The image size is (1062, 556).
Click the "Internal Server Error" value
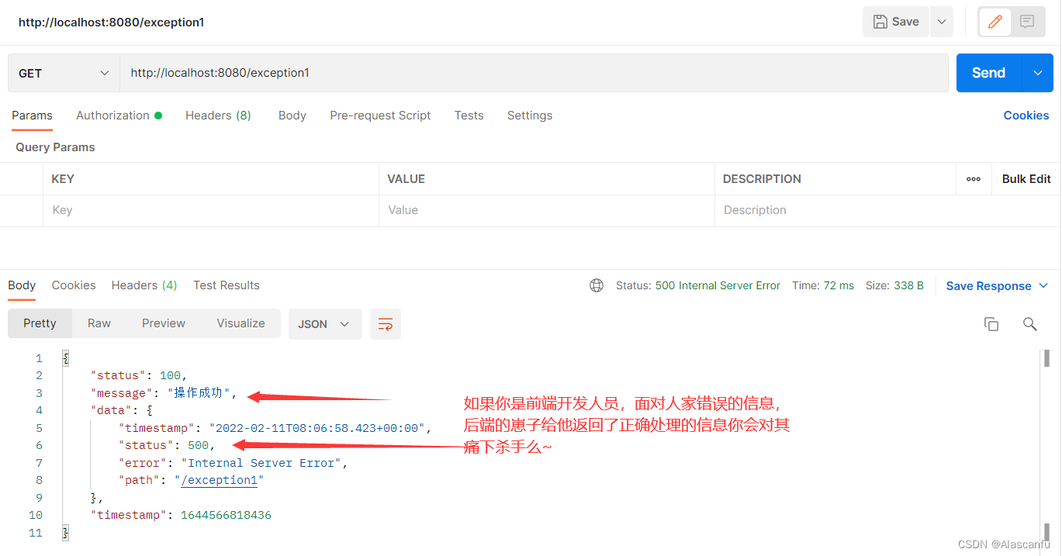point(261,463)
